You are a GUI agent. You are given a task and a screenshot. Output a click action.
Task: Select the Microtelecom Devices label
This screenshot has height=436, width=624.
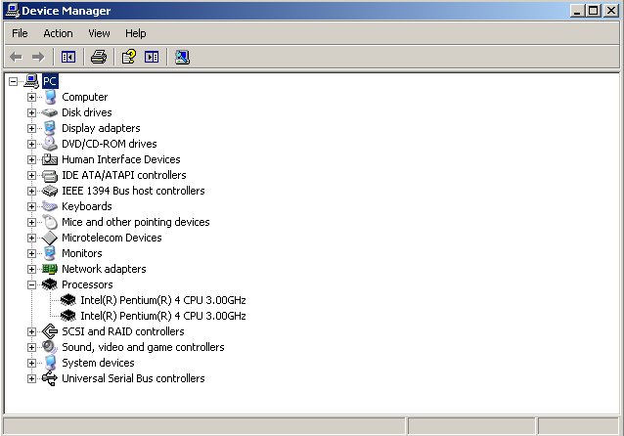(x=111, y=238)
